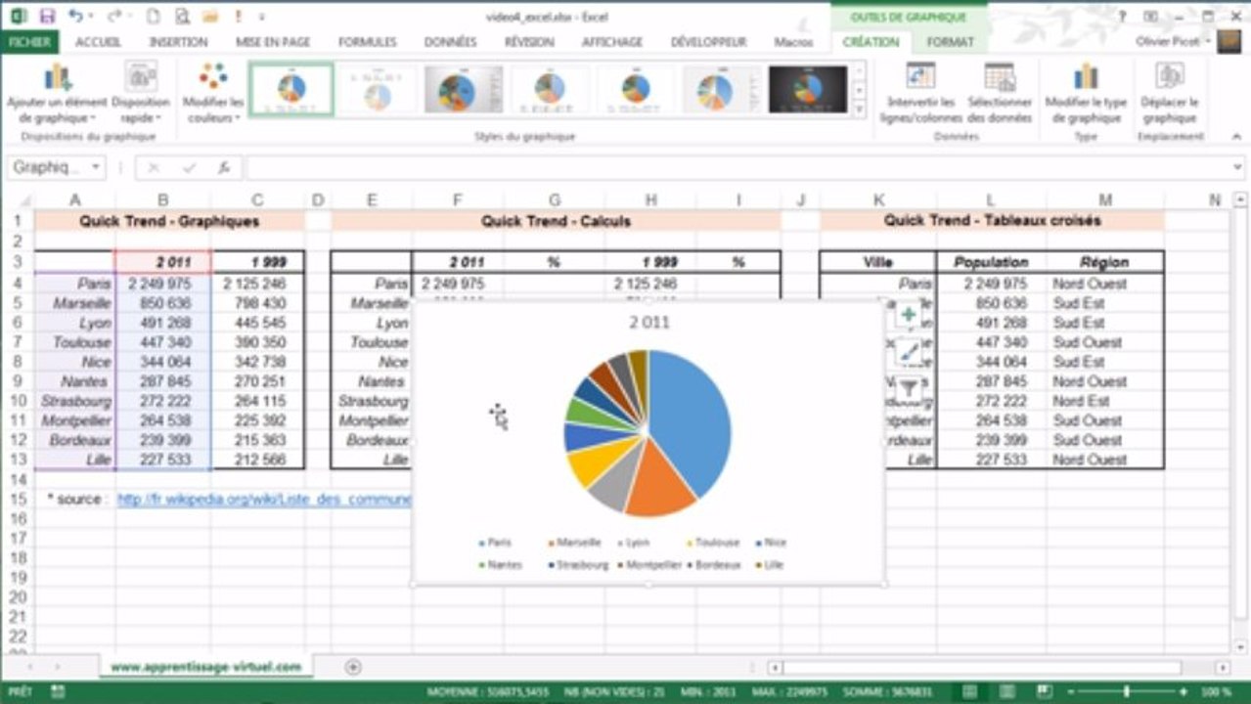The image size is (1251, 704).
Task: Select the www.apprentissage-virtuel.com sheet tab
Action: pyautogui.click(x=205, y=667)
